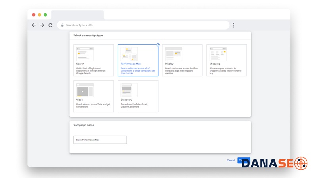Click the blue checkmark on Performance Max

tap(158, 45)
